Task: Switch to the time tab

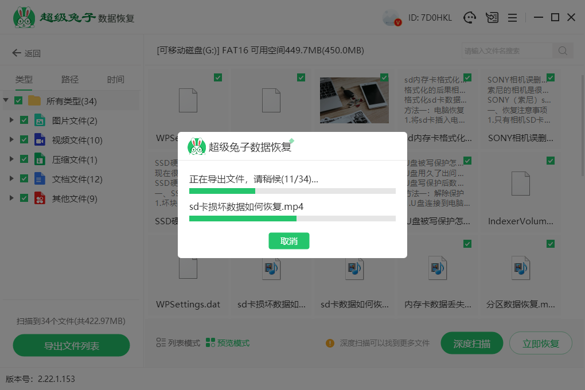Action: point(115,80)
